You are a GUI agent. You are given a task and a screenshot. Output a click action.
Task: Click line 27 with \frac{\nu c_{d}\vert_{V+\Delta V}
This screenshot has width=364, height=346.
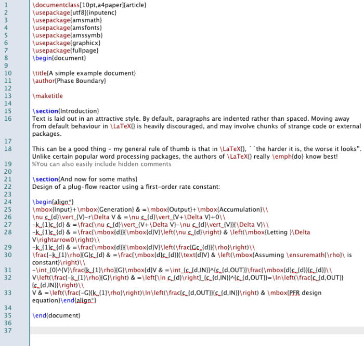point(150,225)
